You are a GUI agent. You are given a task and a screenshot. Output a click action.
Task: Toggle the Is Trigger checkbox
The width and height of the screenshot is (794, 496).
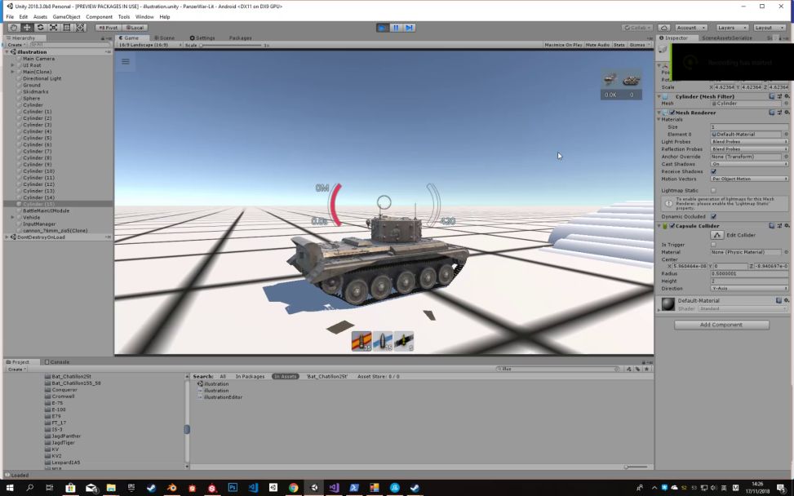713,244
